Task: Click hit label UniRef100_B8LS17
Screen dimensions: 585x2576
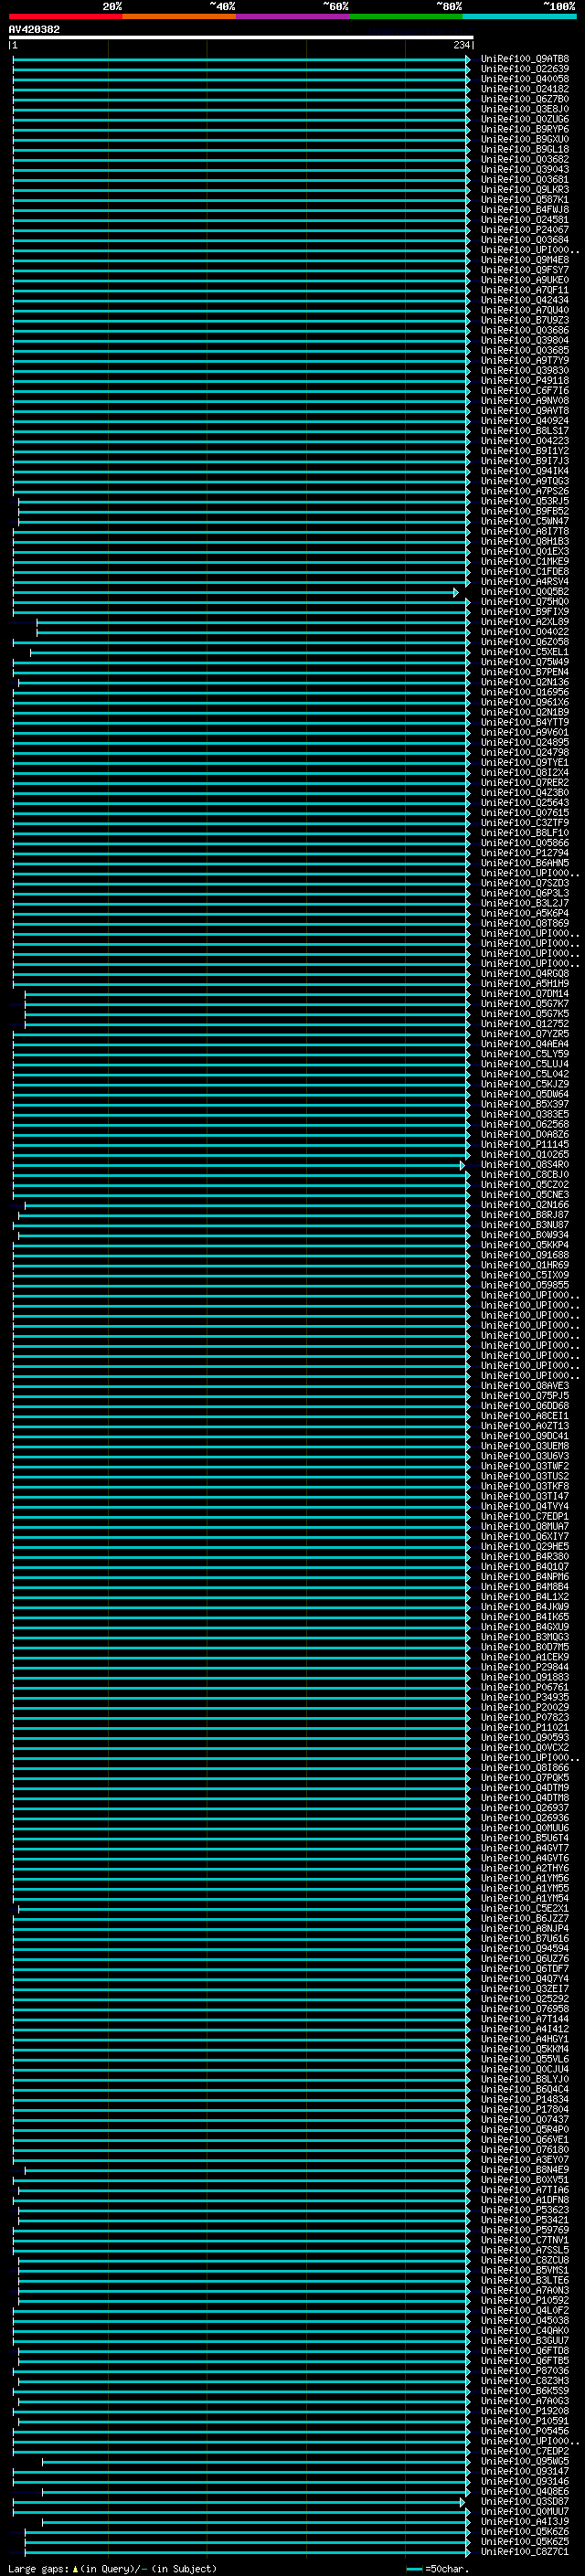Action: click(x=525, y=430)
